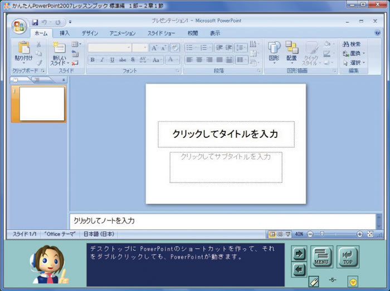Select slide 1 thumbnail in slides pane
Viewport: 390px width, 291px height.
[42, 104]
